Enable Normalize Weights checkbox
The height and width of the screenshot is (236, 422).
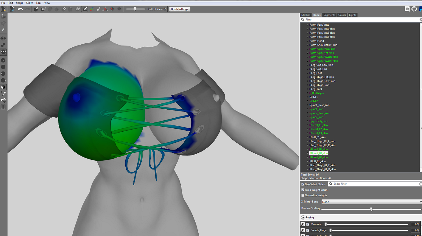click(x=303, y=195)
